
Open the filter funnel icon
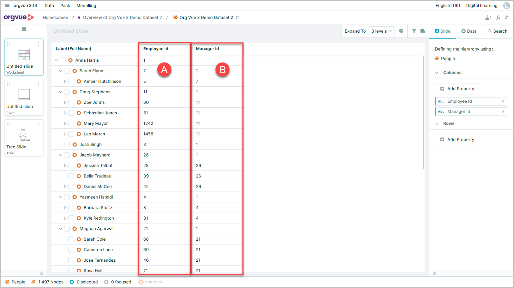(x=414, y=31)
